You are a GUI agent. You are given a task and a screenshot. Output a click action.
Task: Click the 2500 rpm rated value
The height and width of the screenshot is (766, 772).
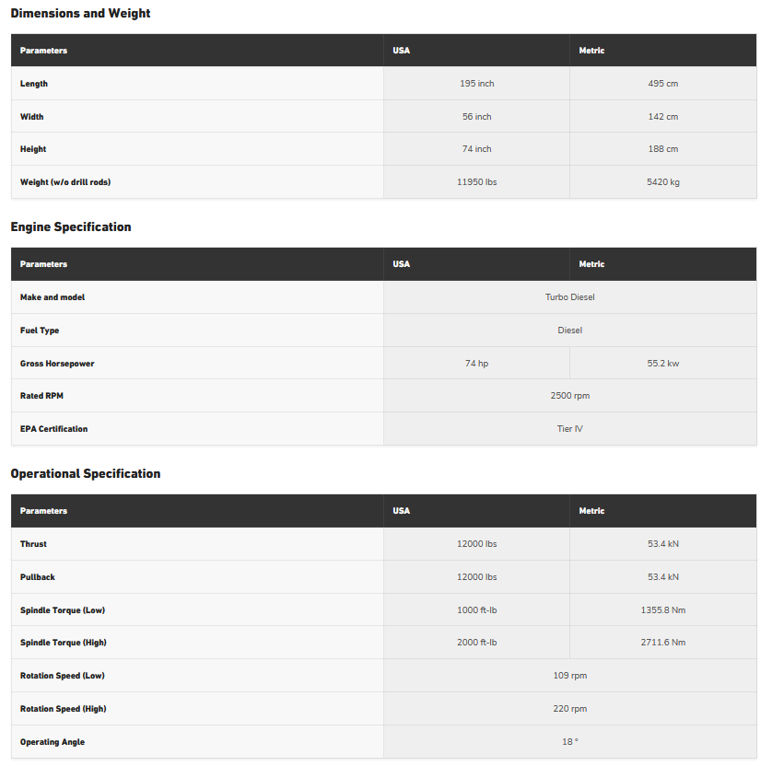[570, 396]
